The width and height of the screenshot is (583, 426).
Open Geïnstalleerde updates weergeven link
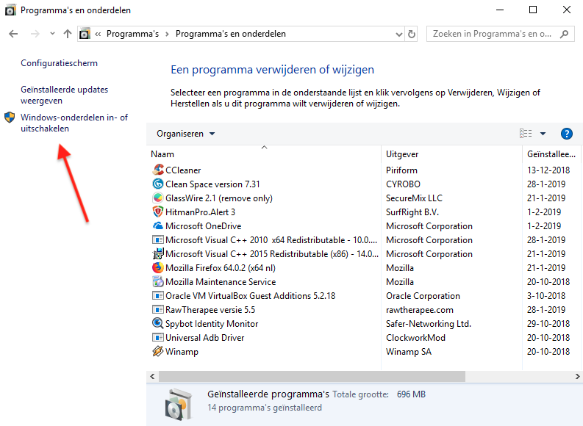pos(64,95)
